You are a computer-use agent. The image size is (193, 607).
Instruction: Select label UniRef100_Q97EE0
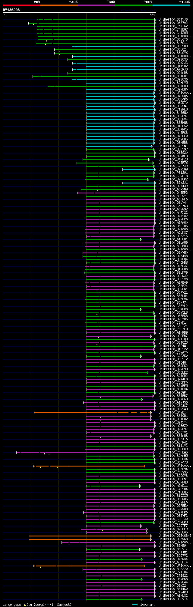[x=173, y=506]
